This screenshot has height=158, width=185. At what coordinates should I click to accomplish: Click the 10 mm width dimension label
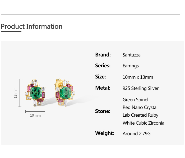35,116
